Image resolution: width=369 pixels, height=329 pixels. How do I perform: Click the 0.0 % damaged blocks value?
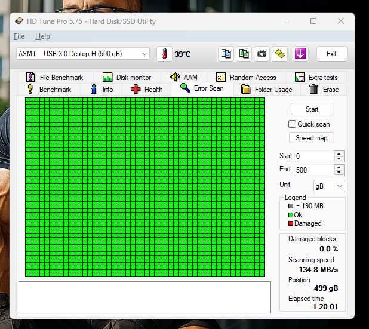coord(329,249)
